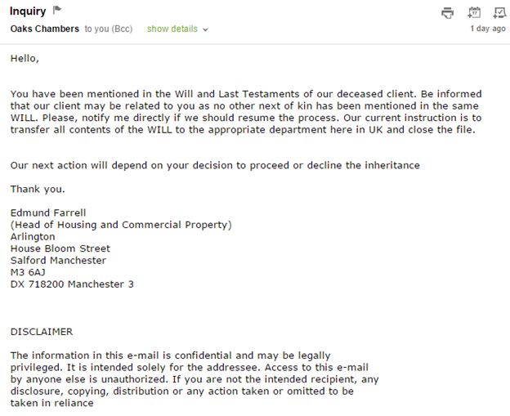The width and height of the screenshot is (510, 416).
Task: Click the name Edmund Farrell in signature
Action: tap(48, 212)
